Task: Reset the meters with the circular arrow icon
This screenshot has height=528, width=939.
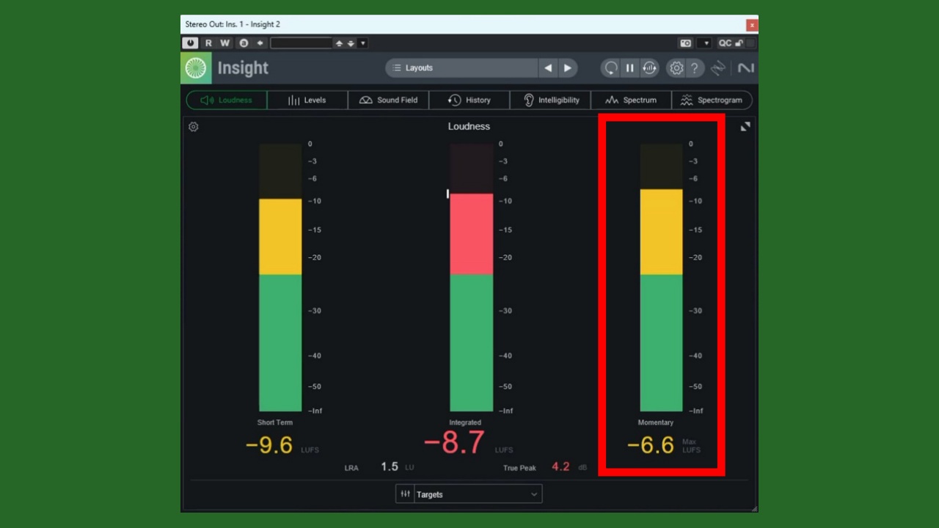Action: (610, 68)
